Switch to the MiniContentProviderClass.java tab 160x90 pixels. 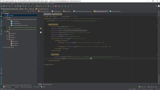[83, 11]
